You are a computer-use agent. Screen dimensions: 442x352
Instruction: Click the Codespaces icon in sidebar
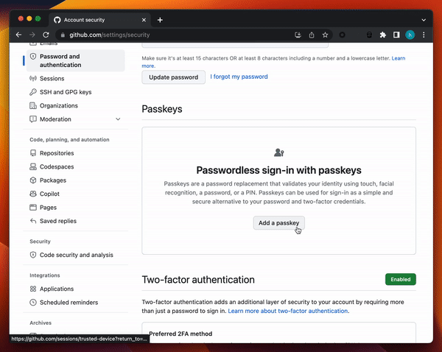pos(32,166)
